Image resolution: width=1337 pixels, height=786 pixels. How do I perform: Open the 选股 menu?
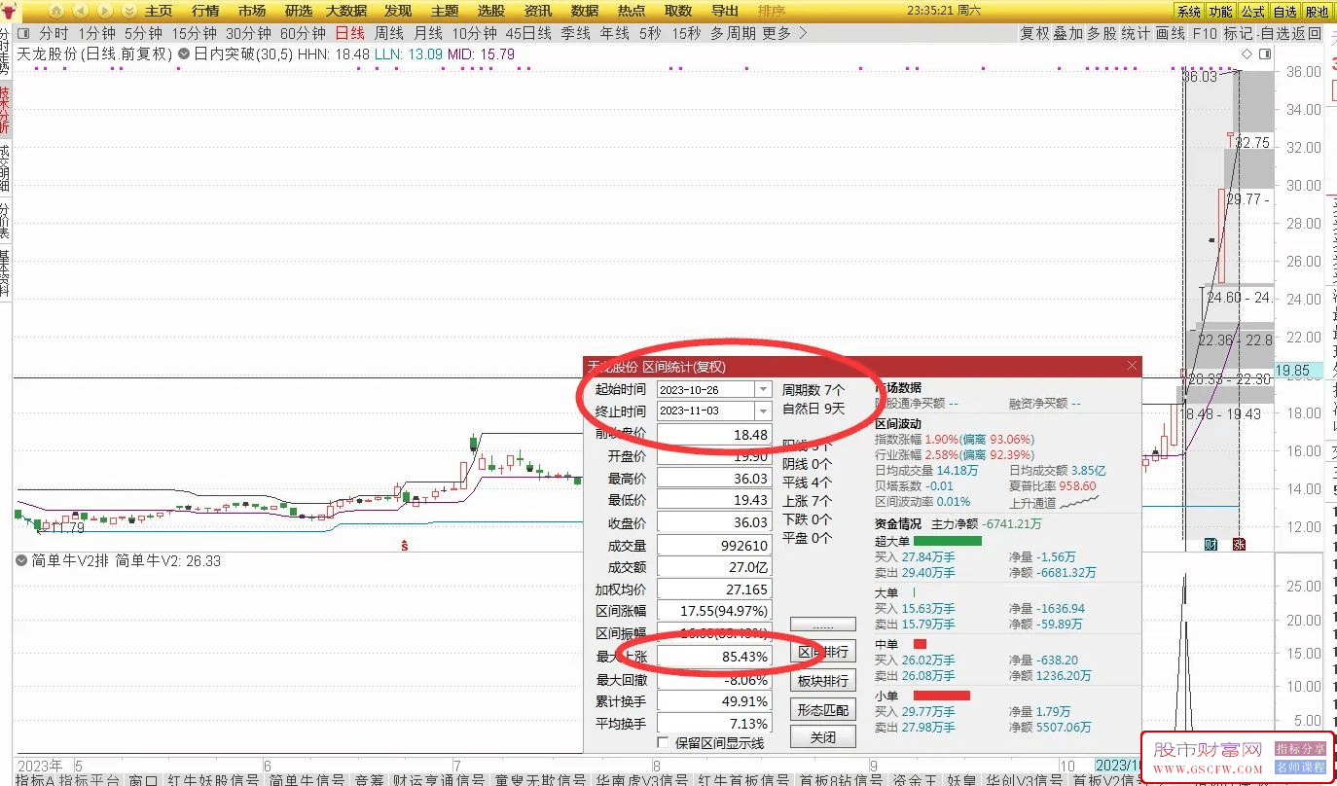491,11
